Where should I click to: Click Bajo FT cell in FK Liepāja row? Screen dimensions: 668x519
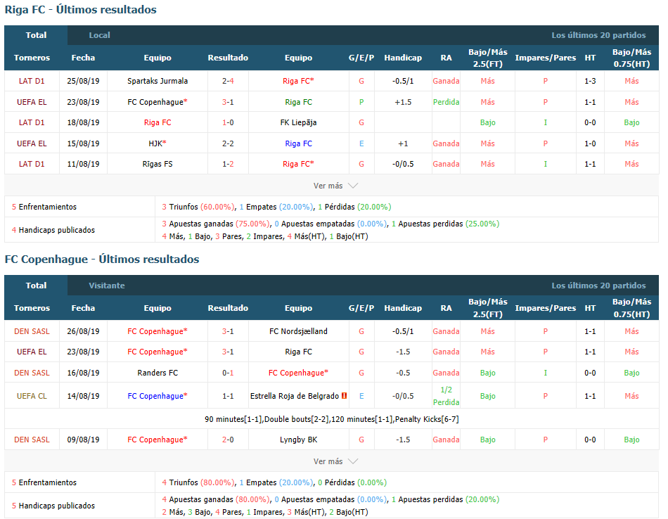point(488,123)
